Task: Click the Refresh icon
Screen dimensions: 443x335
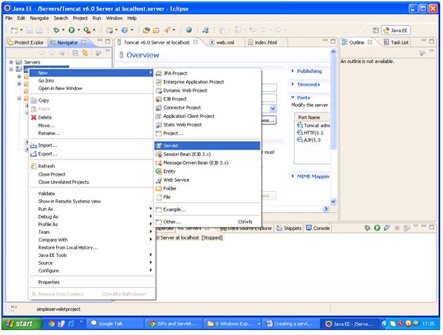Action: point(34,166)
